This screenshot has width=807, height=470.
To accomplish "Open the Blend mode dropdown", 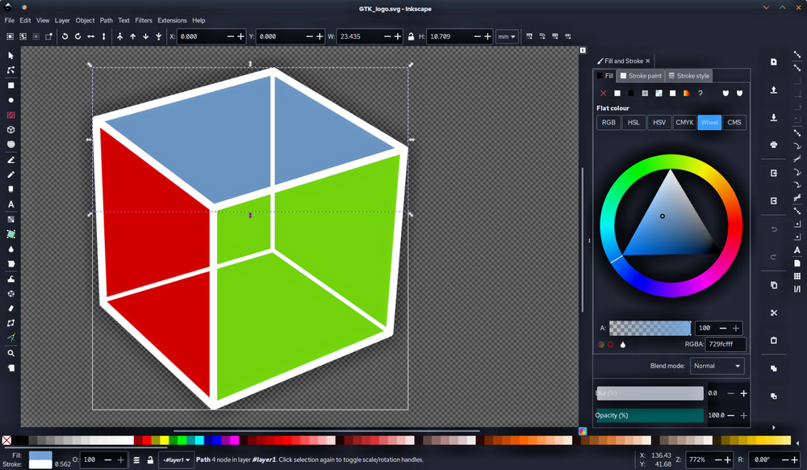I will (717, 366).
